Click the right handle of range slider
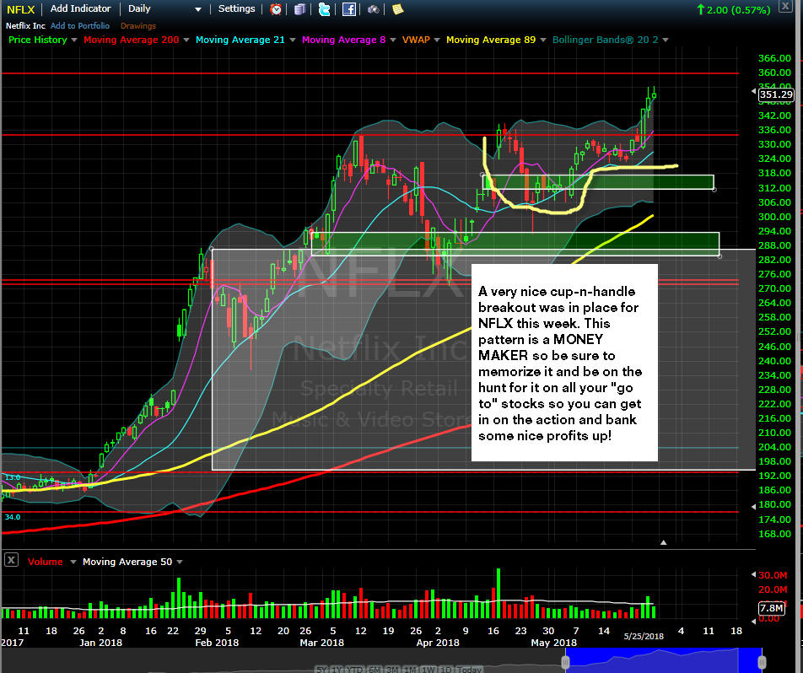This screenshot has height=673, width=803. click(762, 662)
